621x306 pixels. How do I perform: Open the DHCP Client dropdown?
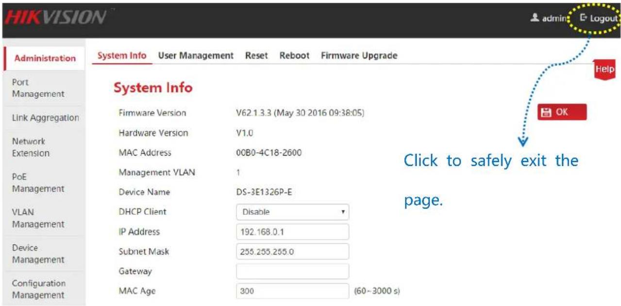pos(292,212)
